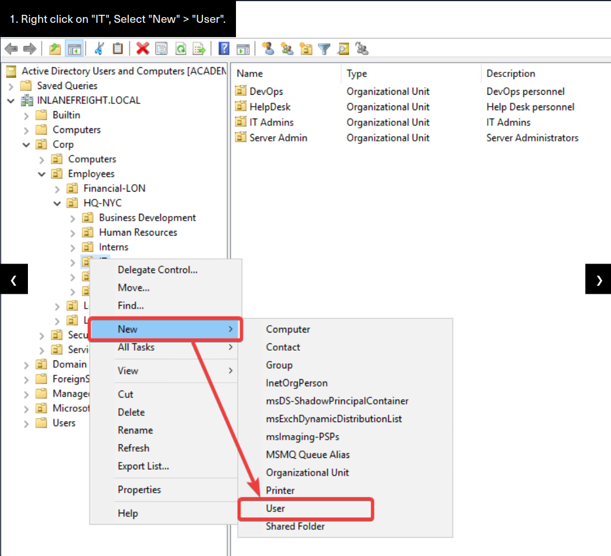
Task: Click the create new organizational unit icon
Action: [306, 48]
